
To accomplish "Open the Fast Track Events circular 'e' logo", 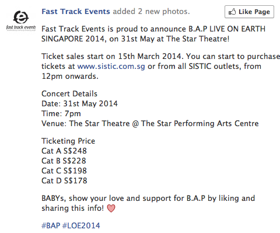I will coord(21,17).
